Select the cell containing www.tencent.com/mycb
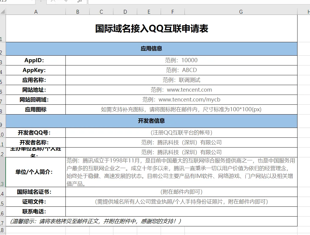Screen dimensions: 310x235 pos(181,99)
